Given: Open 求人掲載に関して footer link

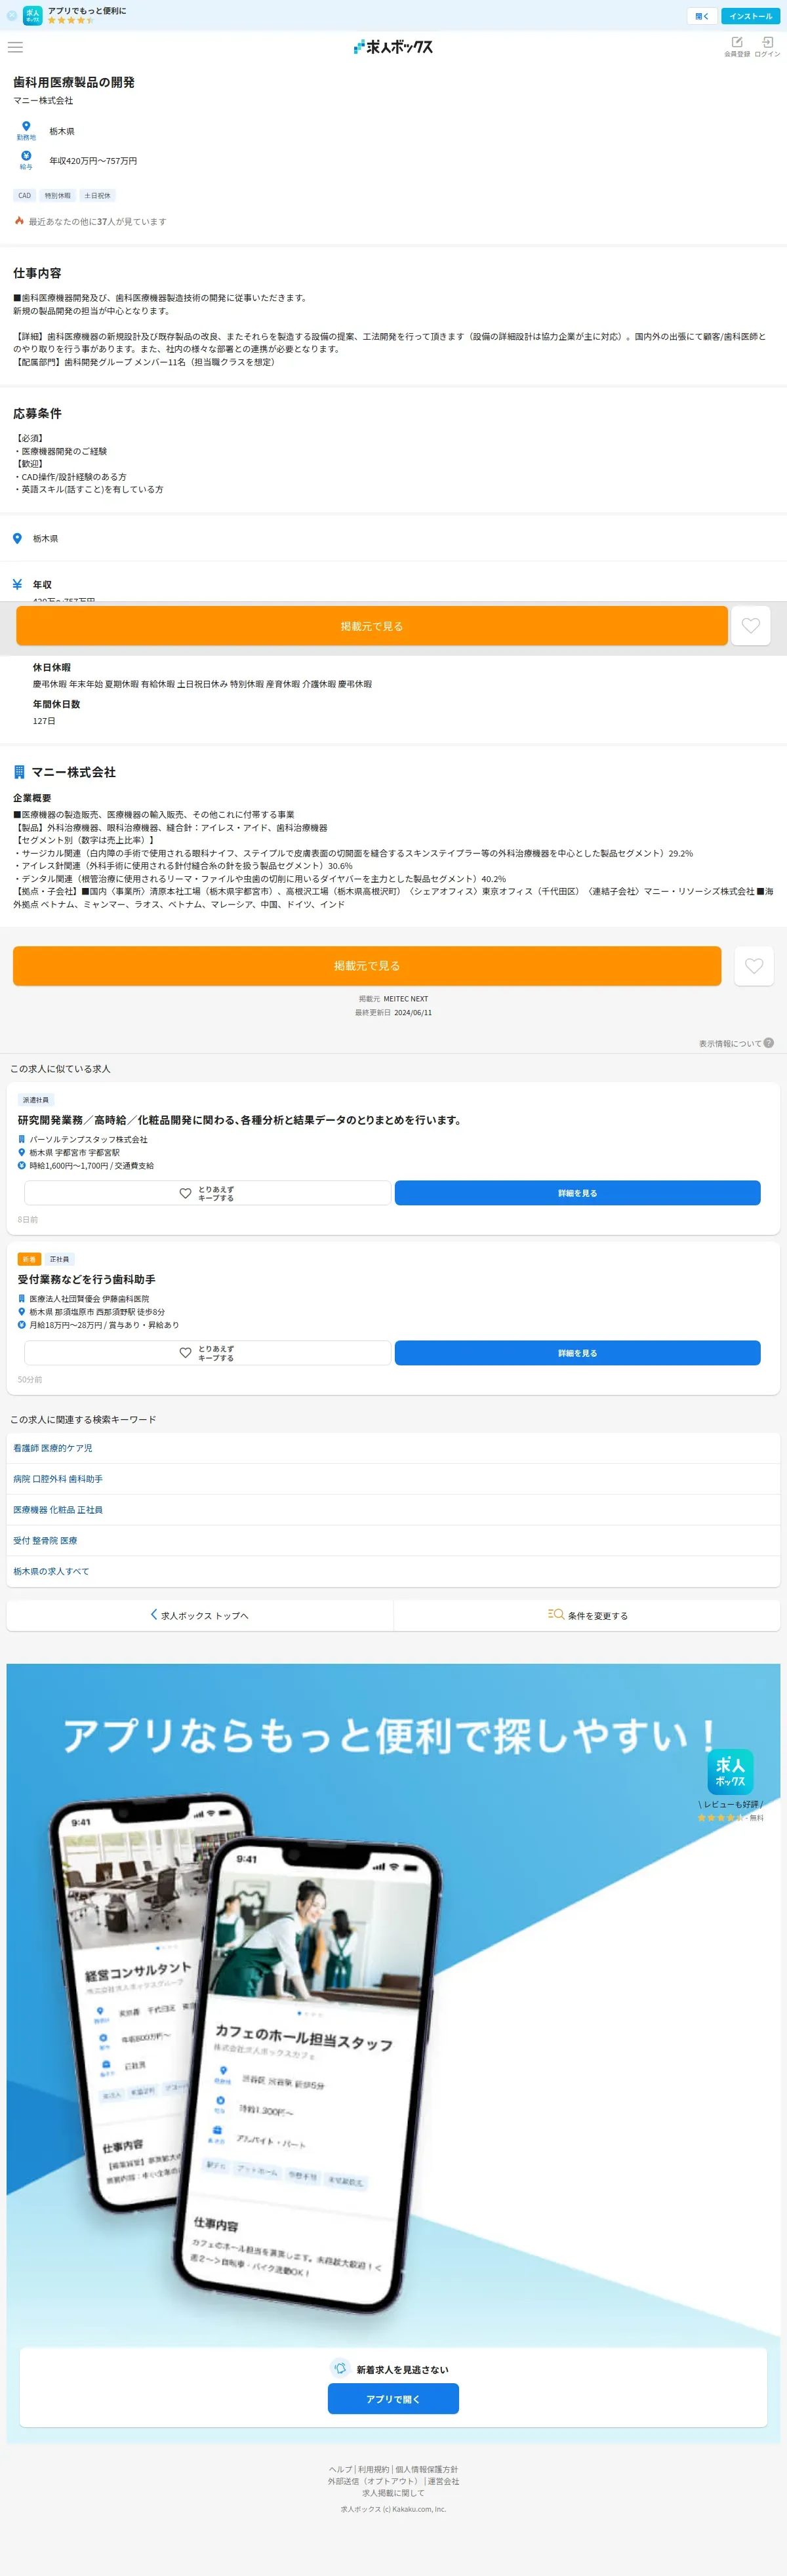Looking at the screenshot, I should click(x=393, y=2493).
